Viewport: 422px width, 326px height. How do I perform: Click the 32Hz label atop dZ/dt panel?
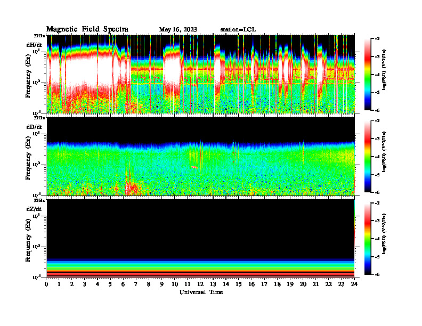pos(39,200)
